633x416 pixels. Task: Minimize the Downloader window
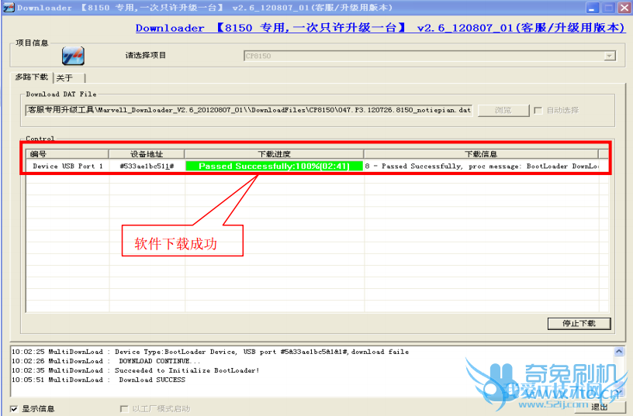tap(592, 8)
